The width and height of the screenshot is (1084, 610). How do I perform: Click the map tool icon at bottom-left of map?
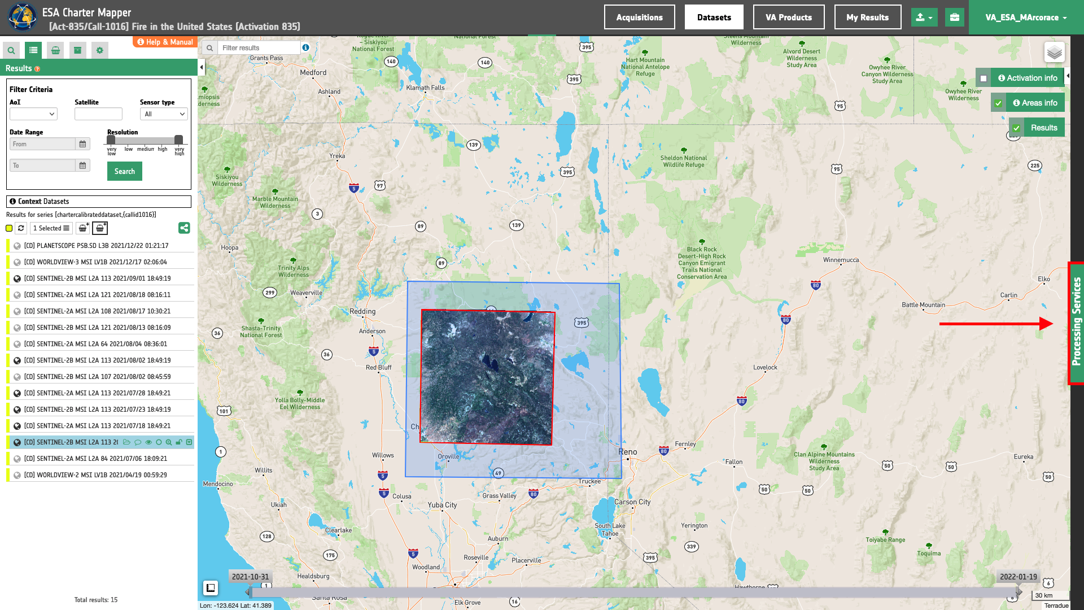pyautogui.click(x=211, y=588)
